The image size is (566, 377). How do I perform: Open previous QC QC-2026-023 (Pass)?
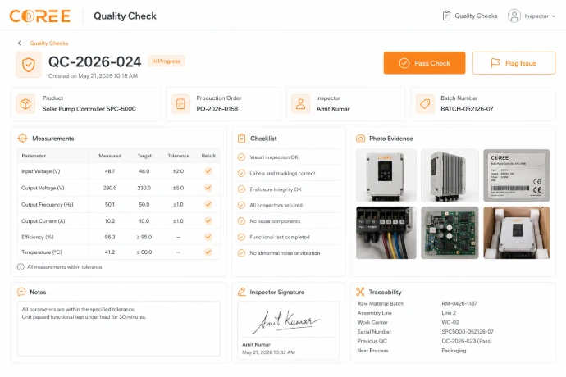click(467, 341)
